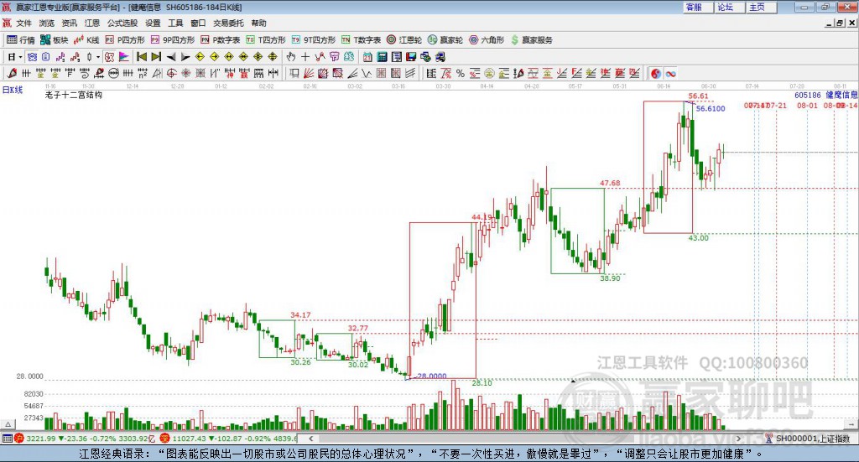Screen dimensions: 859x462
Task: Select the crosshair cursor tool
Action: [305, 57]
